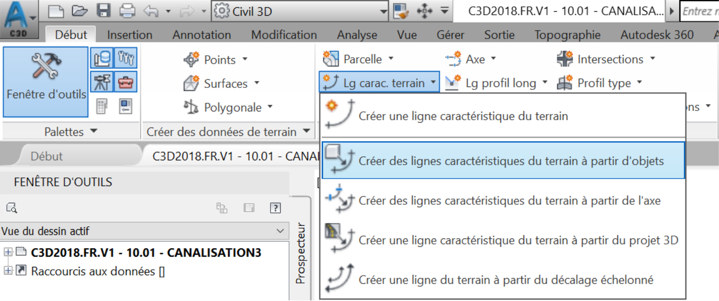Viewport: 719px width, 301px height.
Task: Open the Civil 3D application menu button
Action: click(x=20, y=21)
